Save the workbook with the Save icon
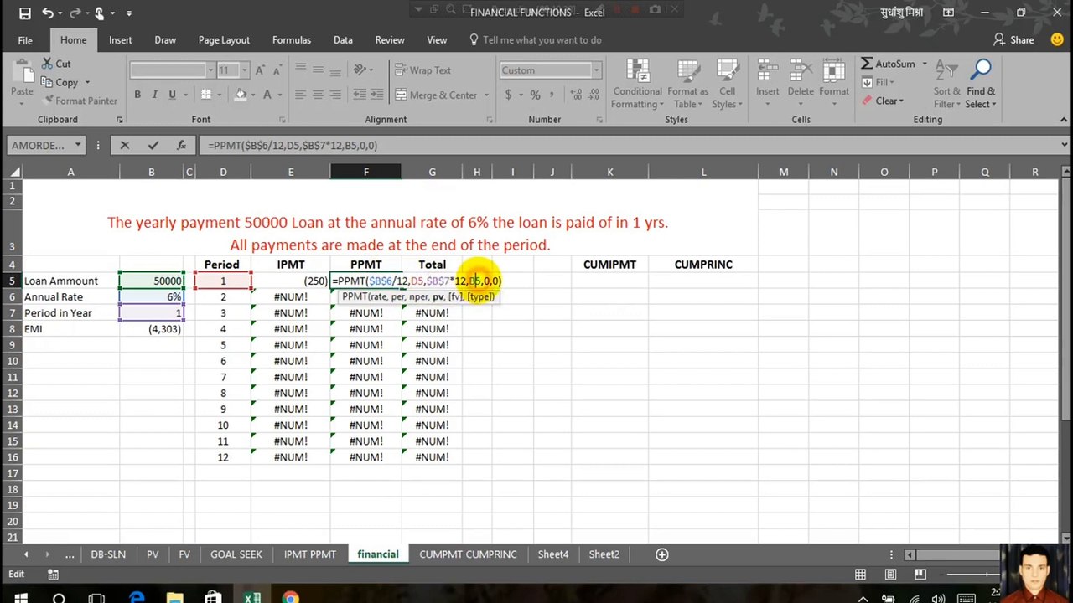 click(25, 13)
